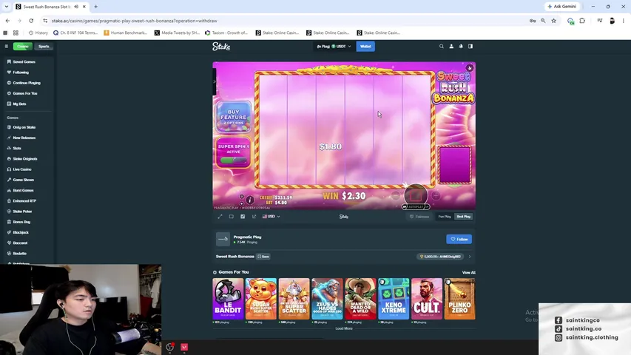This screenshot has height=355, width=631.
Task: Pop out the game window icon
Action: (x=254, y=217)
